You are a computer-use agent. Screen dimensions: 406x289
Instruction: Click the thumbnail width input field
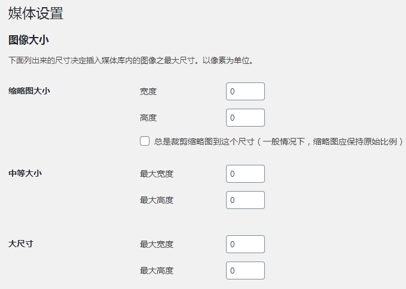pos(245,91)
